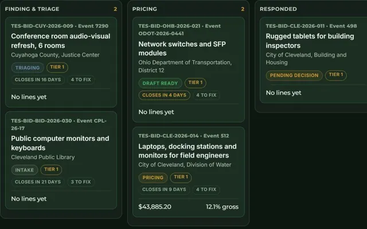Click the CLOSES IN 21 DAYS chip

(38, 182)
